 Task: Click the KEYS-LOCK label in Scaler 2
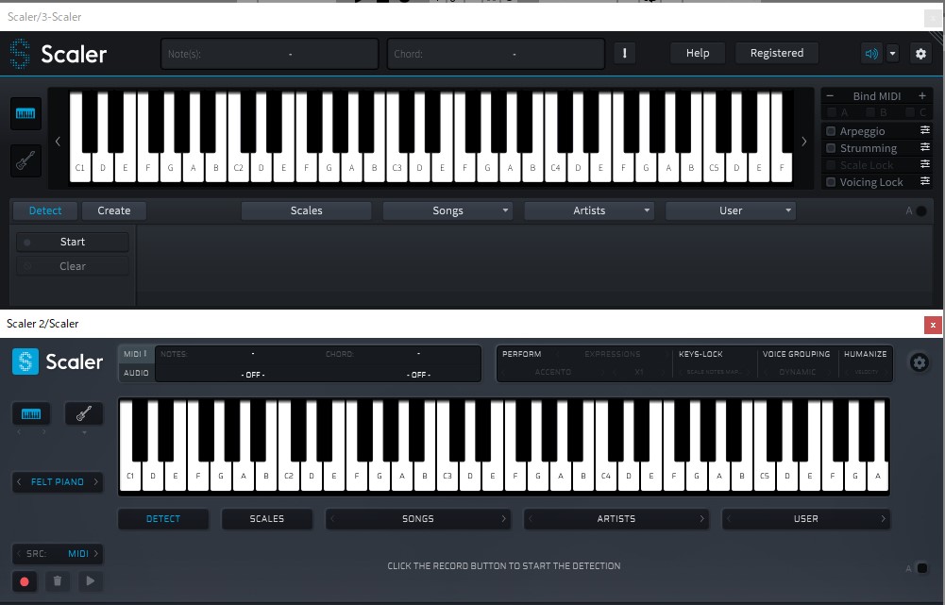point(700,354)
